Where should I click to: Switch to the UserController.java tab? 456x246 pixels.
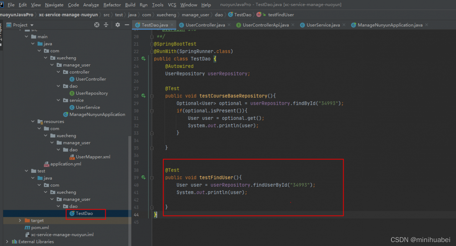(x=205, y=25)
